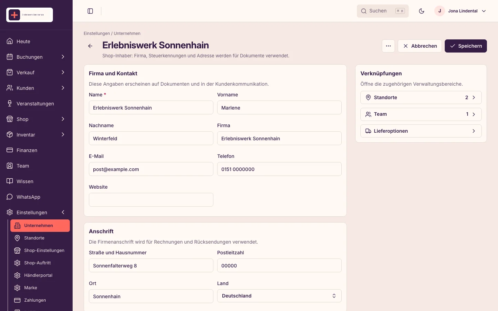Toggle the sidebar panel icon
498x311 pixels.
click(90, 11)
